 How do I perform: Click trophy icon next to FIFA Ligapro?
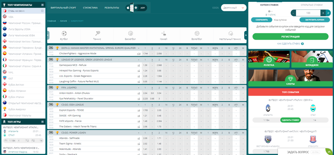(57, 87)
